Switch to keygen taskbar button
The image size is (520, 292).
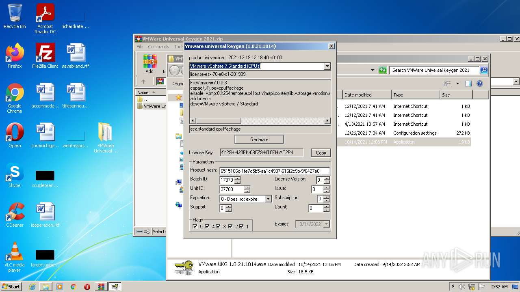click(115, 287)
